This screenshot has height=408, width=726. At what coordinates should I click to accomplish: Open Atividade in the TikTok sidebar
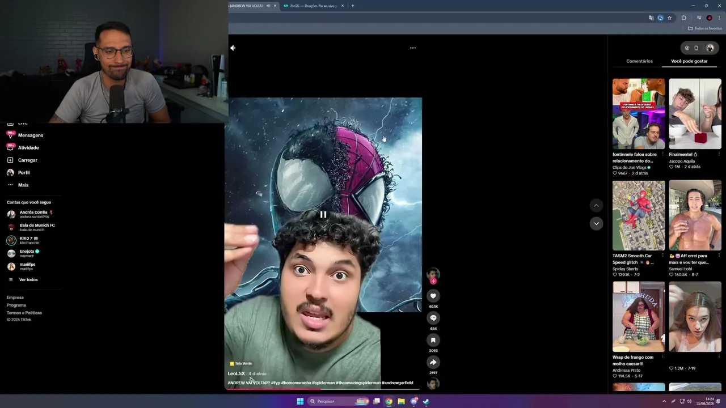pos(23,148)
